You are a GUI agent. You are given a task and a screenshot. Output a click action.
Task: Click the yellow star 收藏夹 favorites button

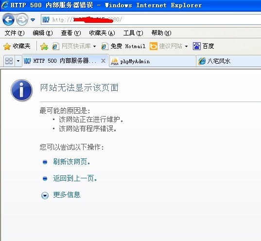pos(17,46)
